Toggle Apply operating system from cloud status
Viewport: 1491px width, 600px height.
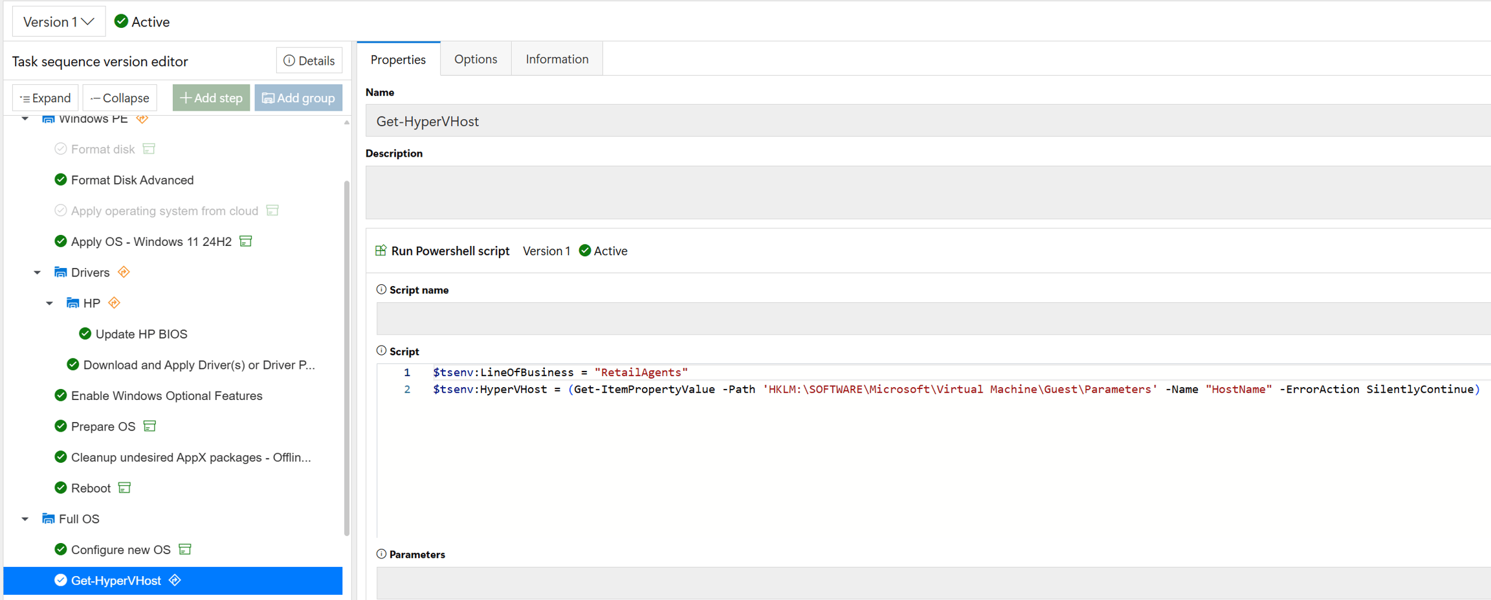(61, 210)
